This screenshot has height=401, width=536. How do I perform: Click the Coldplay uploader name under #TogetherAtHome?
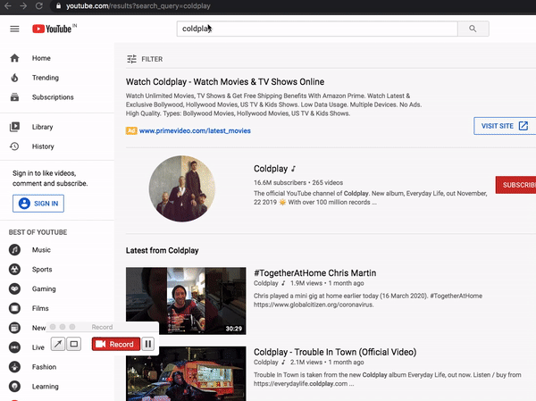coord(266,283)
